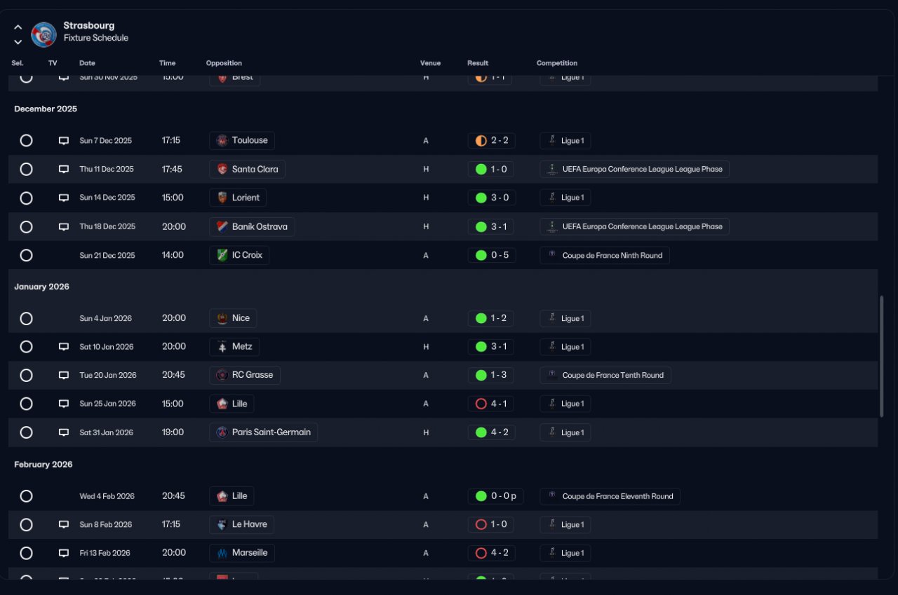Click the red loss indicator for Lille 4-1

click(481, 404)
